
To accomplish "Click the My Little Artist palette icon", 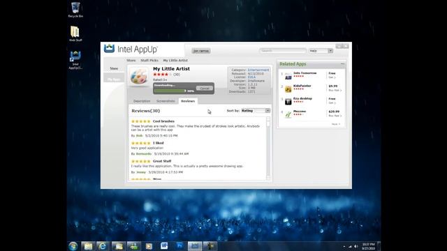I will (138, 76).
